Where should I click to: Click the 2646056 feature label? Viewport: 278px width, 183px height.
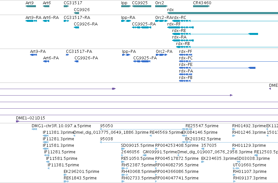(130, 152)
